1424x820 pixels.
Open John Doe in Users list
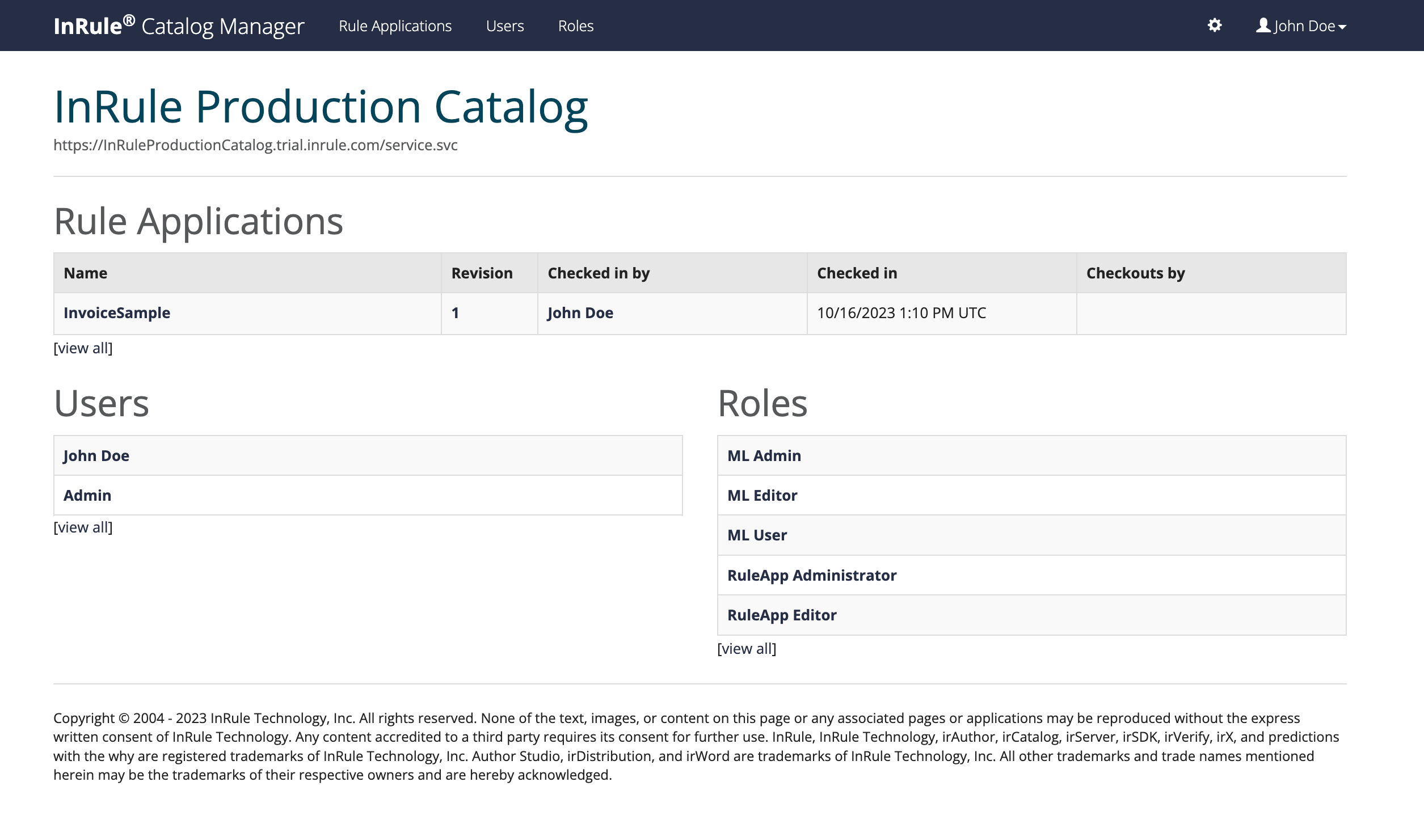96,456
